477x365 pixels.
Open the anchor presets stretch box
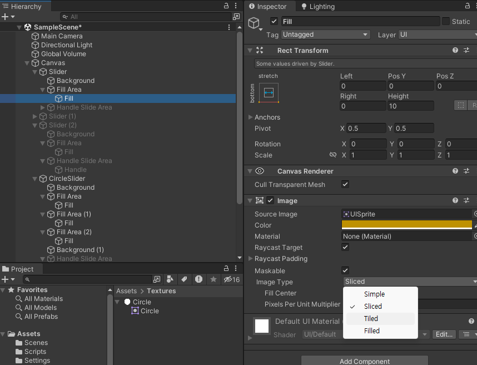click(269, 92)
